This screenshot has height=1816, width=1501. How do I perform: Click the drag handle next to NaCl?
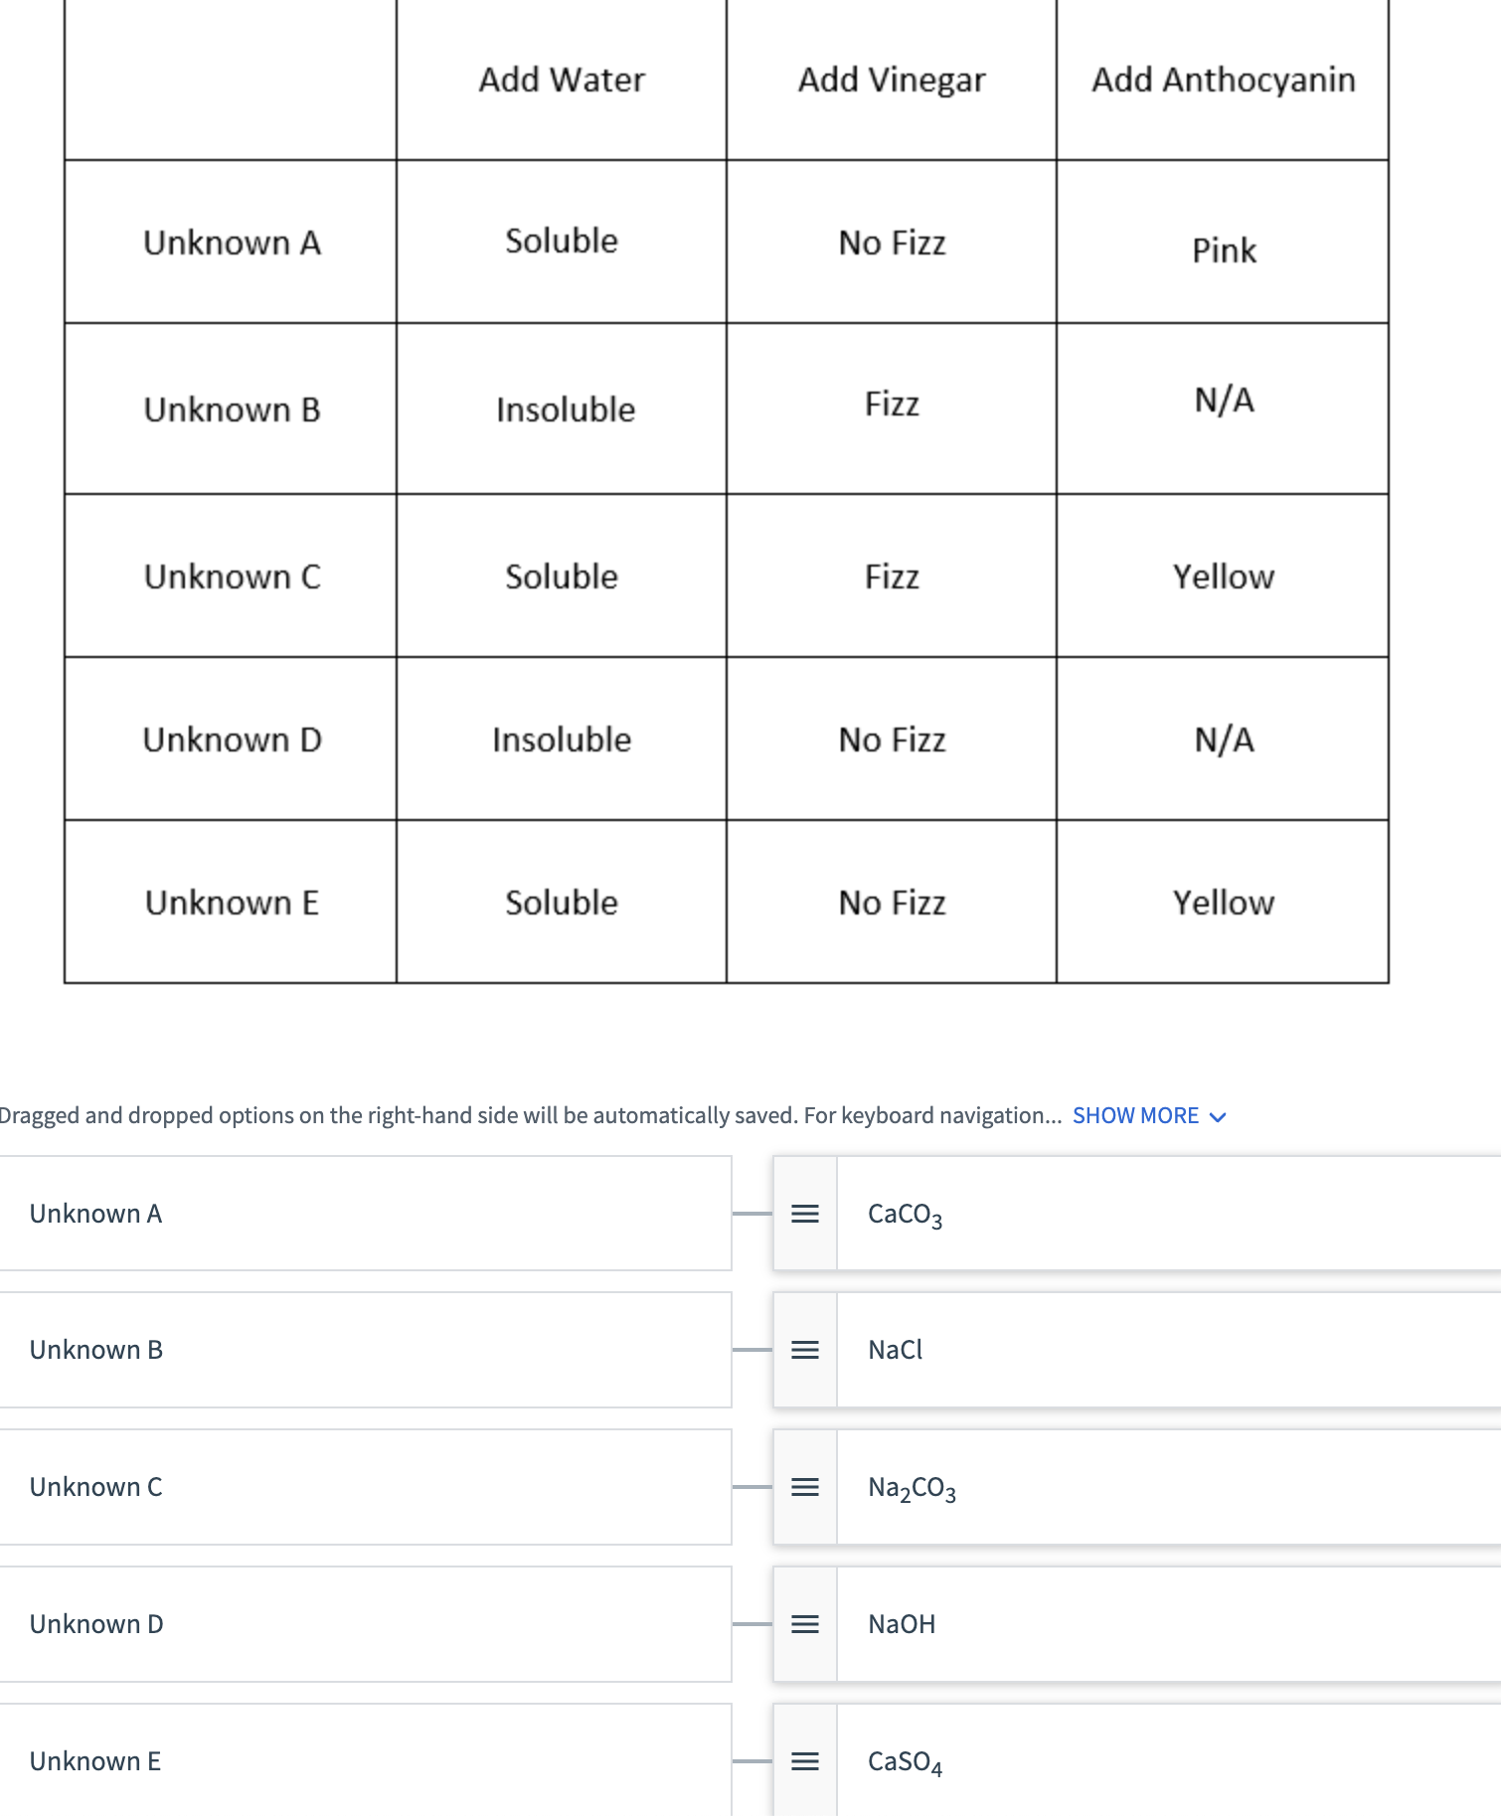coord(805,1350)
